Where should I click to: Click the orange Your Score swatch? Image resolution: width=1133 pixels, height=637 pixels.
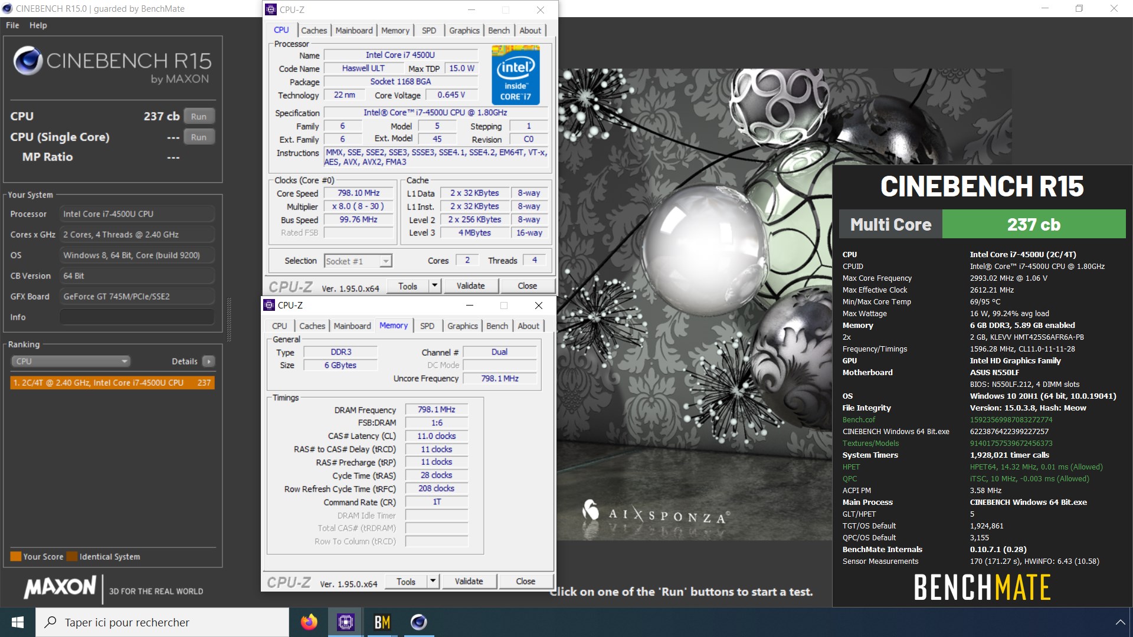[x=16, y=556]
